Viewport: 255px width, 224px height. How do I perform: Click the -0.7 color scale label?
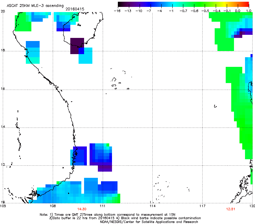(x=183, y=11)
